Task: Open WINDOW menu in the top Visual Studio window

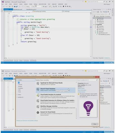Action: 61,4
